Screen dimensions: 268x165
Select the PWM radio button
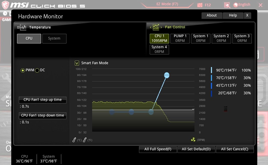[23, 70]
